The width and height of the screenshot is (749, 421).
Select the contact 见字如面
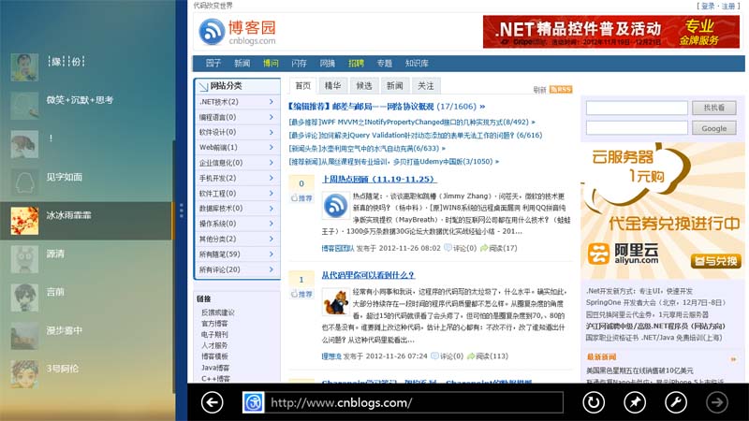point(86,181)
